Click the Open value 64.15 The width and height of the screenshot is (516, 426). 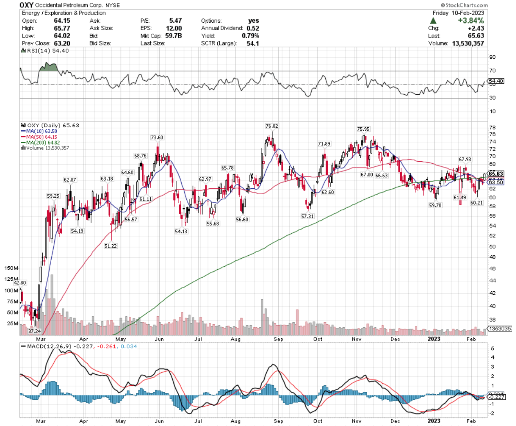pos(62,21)
